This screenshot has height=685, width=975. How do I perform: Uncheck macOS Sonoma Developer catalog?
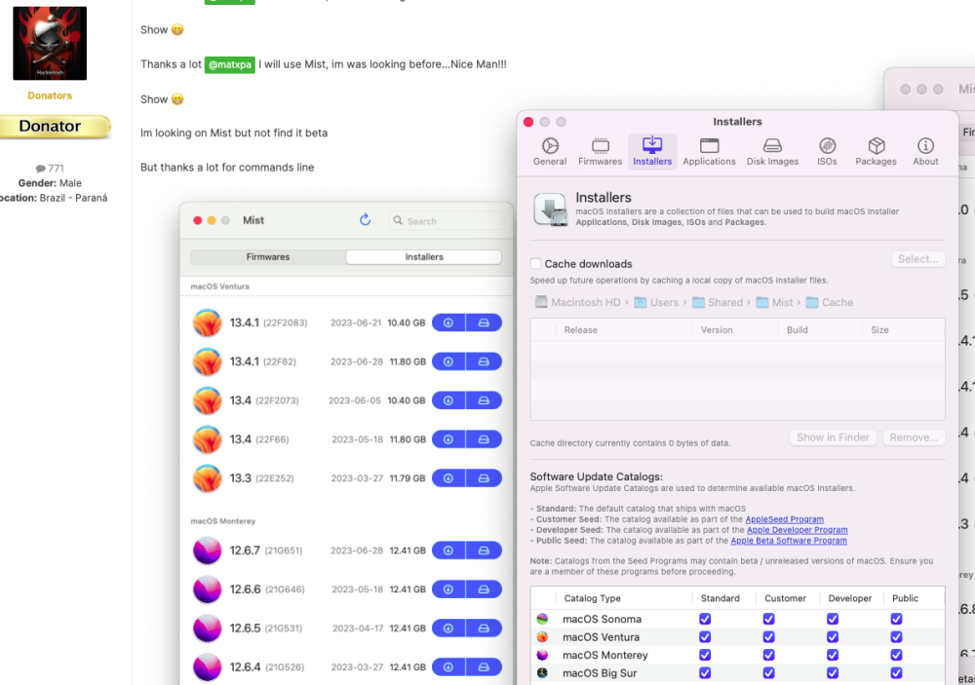(x=832, y=619)
